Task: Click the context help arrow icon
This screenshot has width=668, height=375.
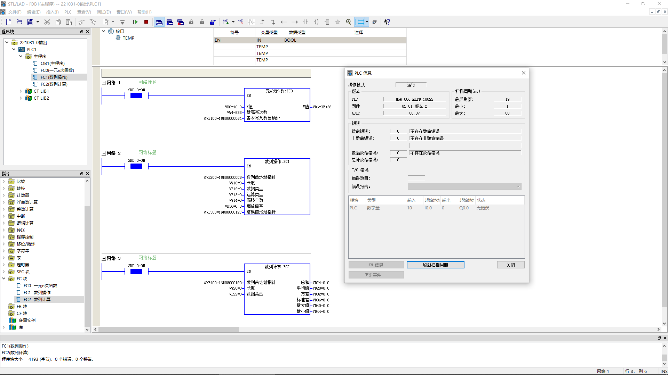Action: click(387, 22)
